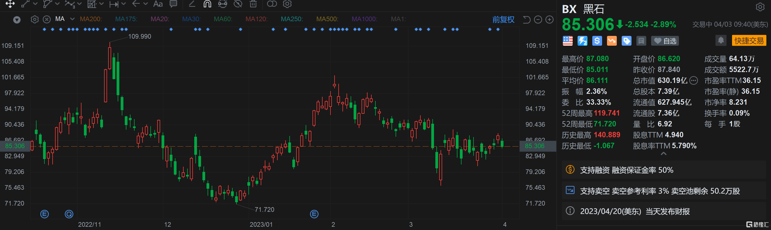The image size is (771, 230).
Task: Open drawing toolbar settings gear
Action: point(287,4)
